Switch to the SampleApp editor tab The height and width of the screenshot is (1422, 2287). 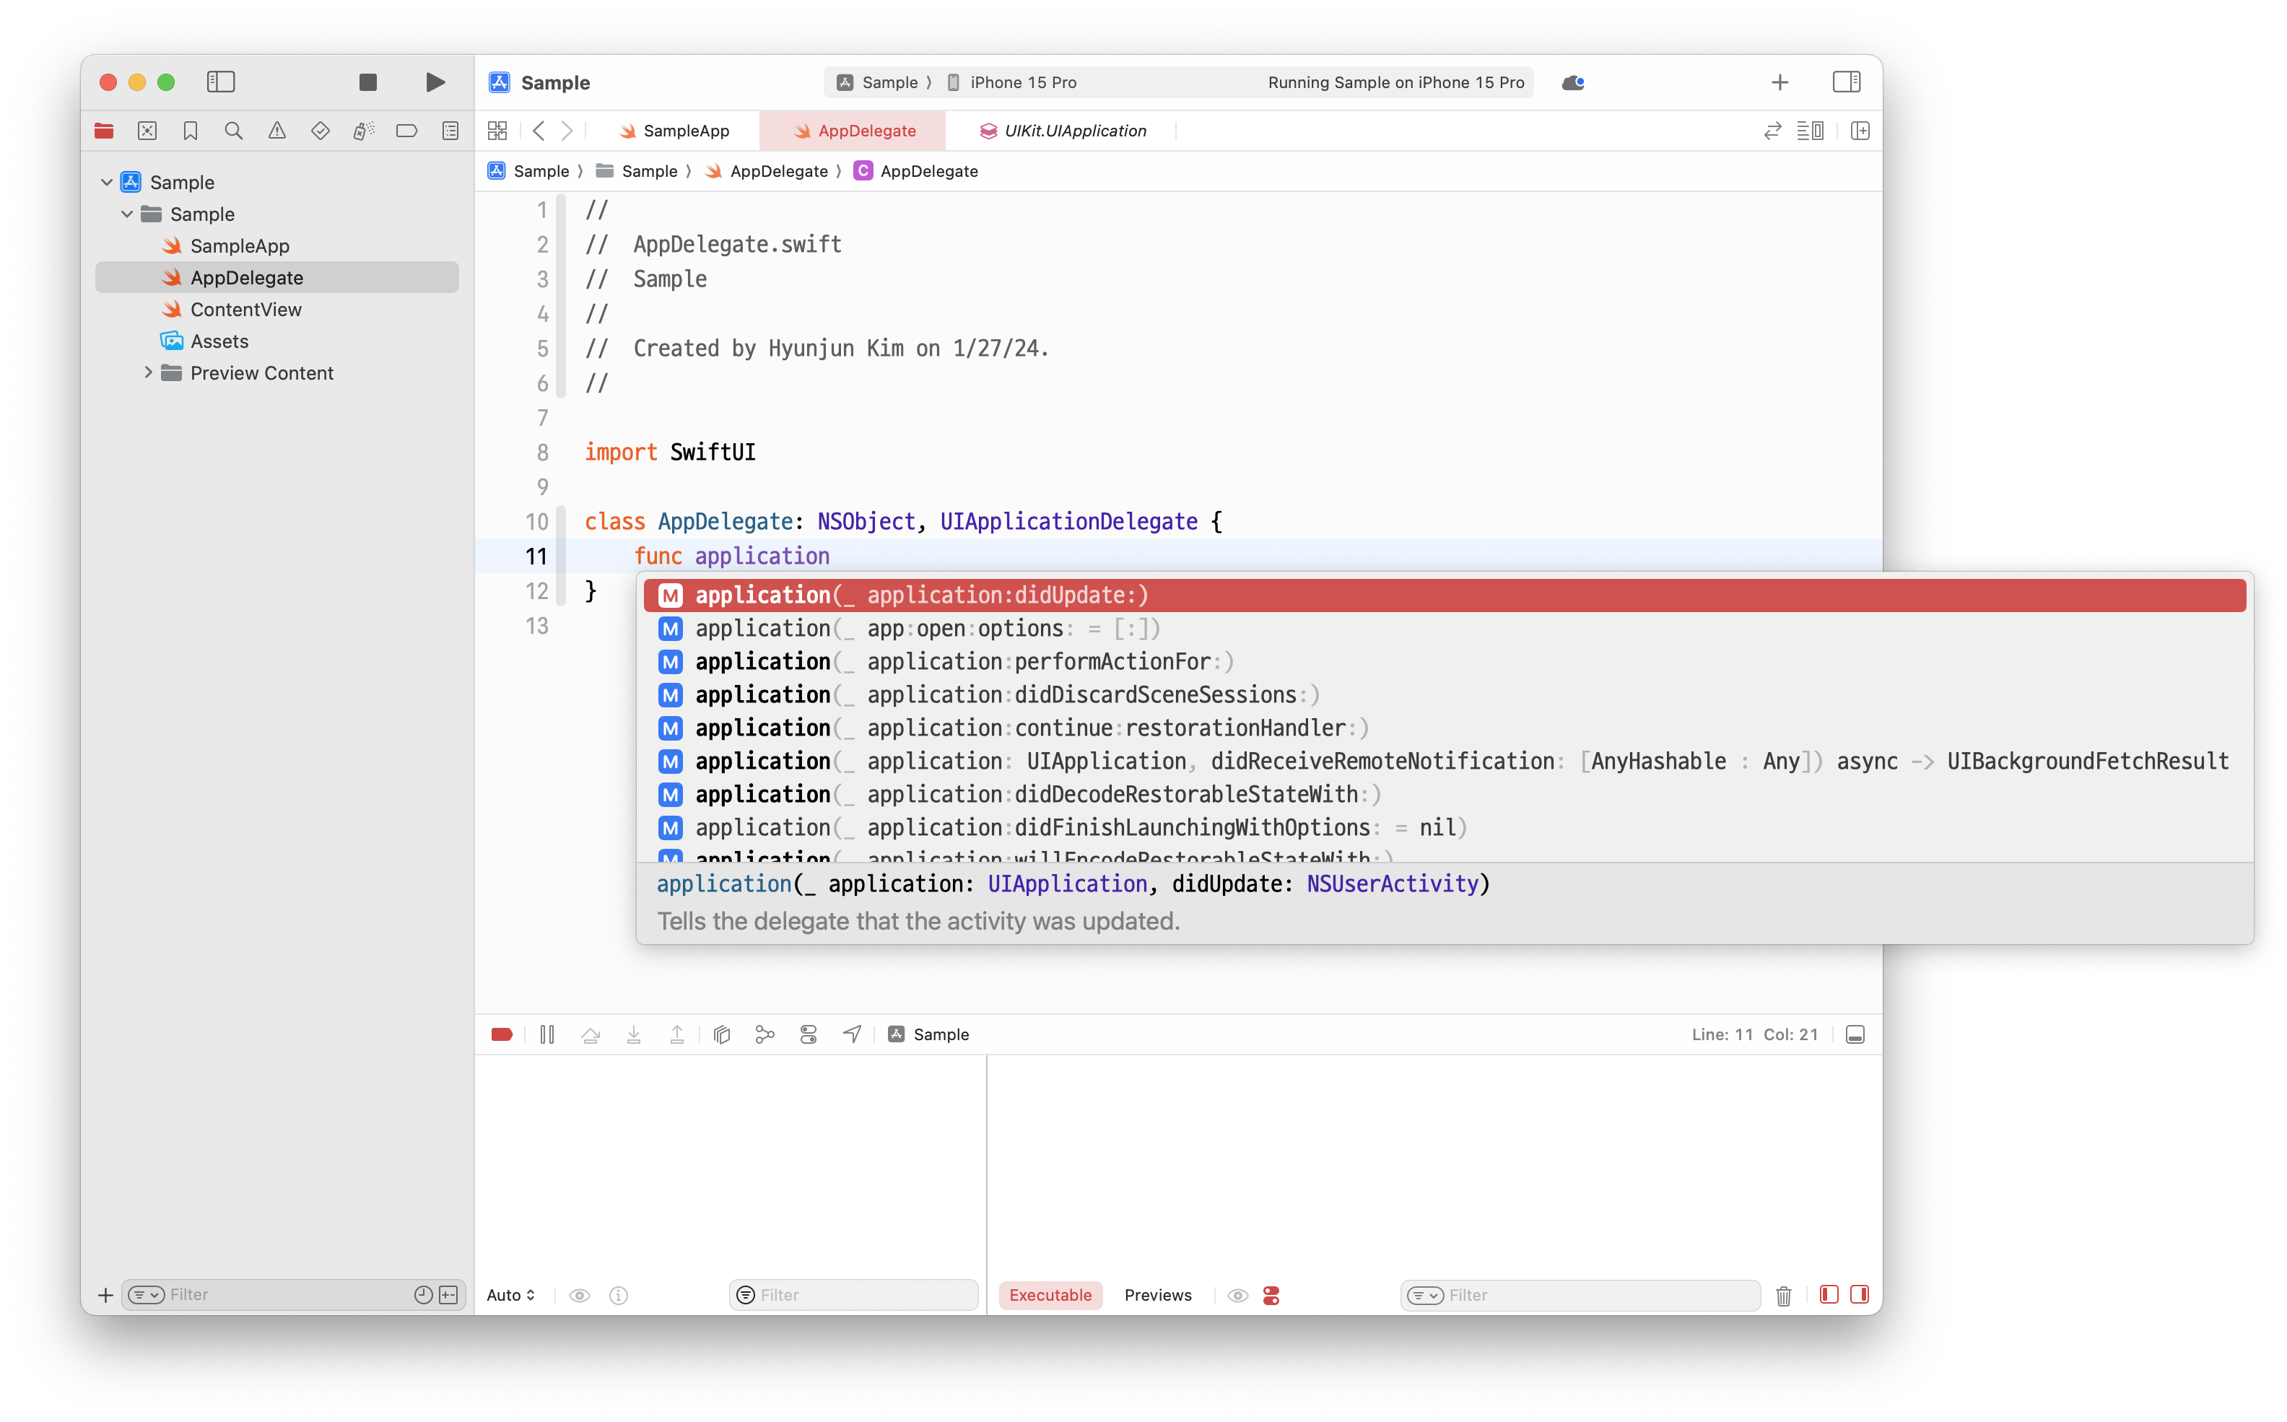(x=674, y=131)
